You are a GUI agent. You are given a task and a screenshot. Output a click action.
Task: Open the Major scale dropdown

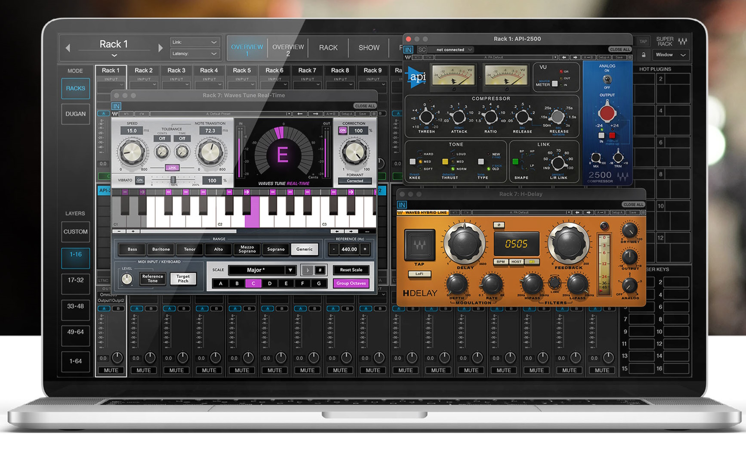[x=262, y=270]
